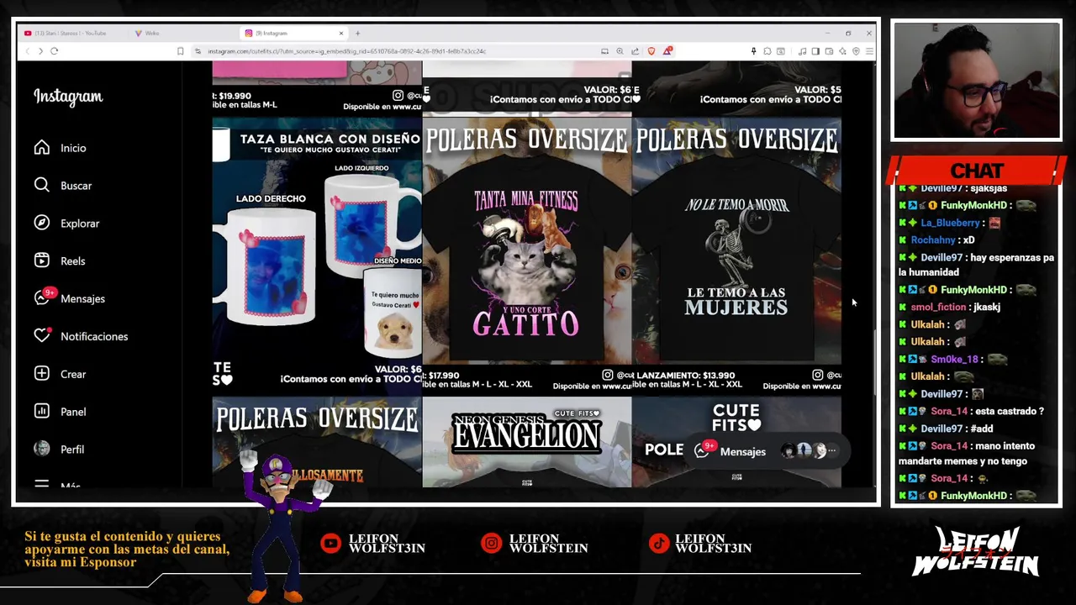Click chat username Sm0ke_18
Image resolution: width=1076 pixels, height=605 pixels.
click(954, 359)
